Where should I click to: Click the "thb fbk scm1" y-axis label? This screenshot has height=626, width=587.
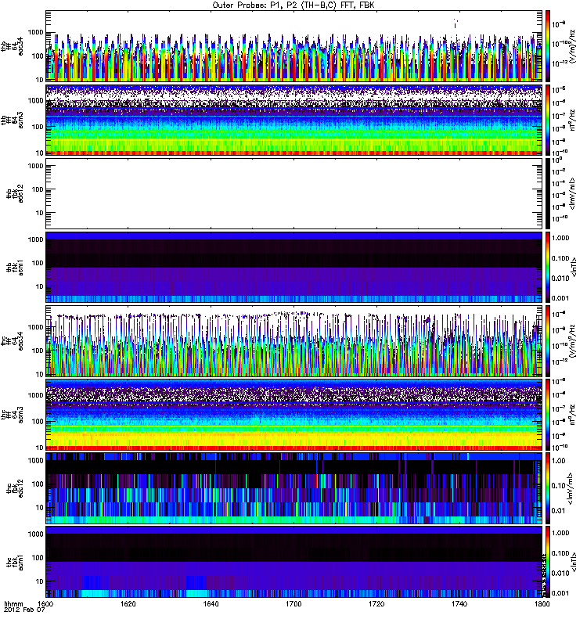point(15,268)
